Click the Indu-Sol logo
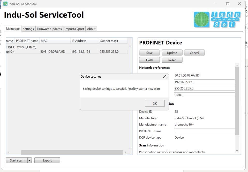248x172 pixels. [217, 20]
